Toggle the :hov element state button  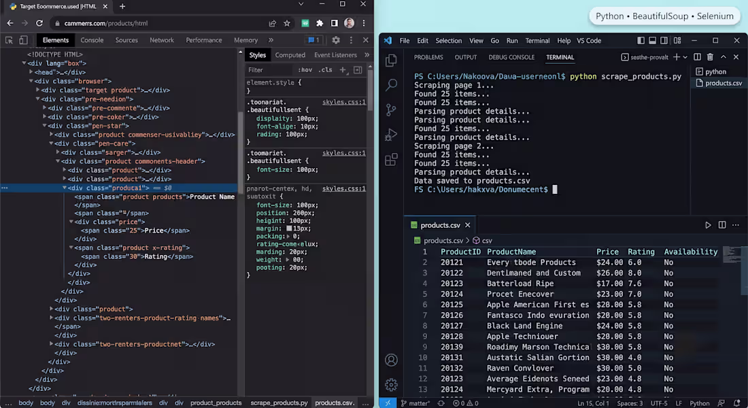pos(305,69)
